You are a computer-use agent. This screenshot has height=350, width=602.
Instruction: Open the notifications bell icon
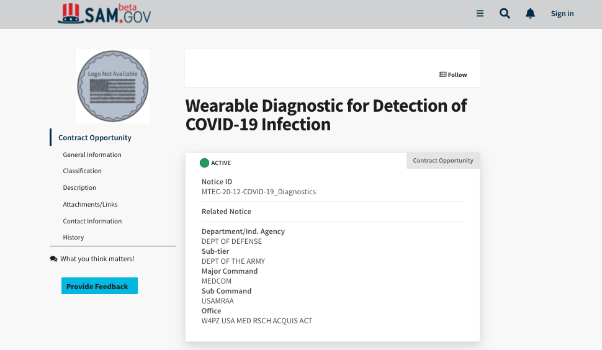pyautogui.click(x=530, y=14)
